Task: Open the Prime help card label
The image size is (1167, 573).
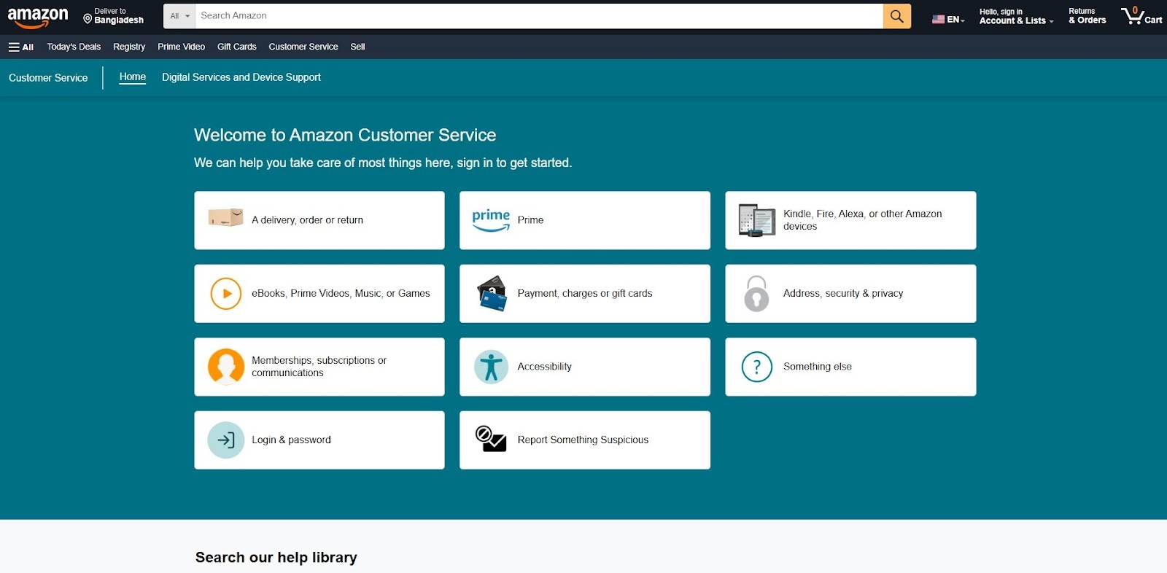Action: click(530, 220)
